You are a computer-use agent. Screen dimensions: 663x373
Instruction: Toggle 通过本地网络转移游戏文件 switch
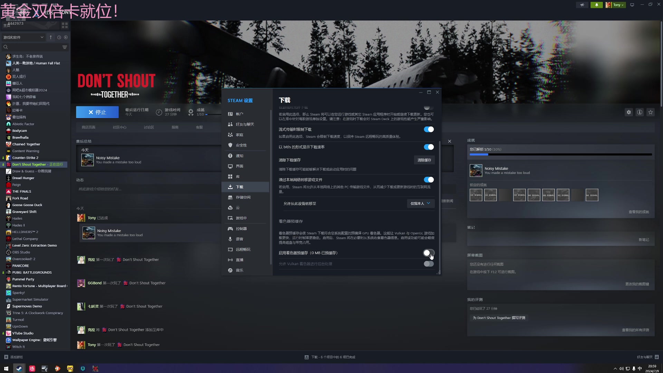coord(429,180)
